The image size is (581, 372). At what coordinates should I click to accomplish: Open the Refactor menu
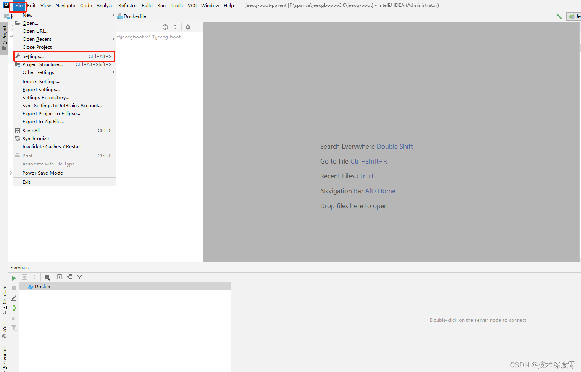[x=127, y=6]
